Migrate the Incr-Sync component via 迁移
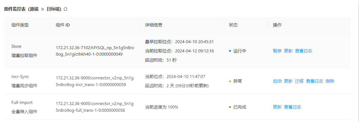Viewport: 359px width, 122px height. pyautogui.click(x=299, y=81)
